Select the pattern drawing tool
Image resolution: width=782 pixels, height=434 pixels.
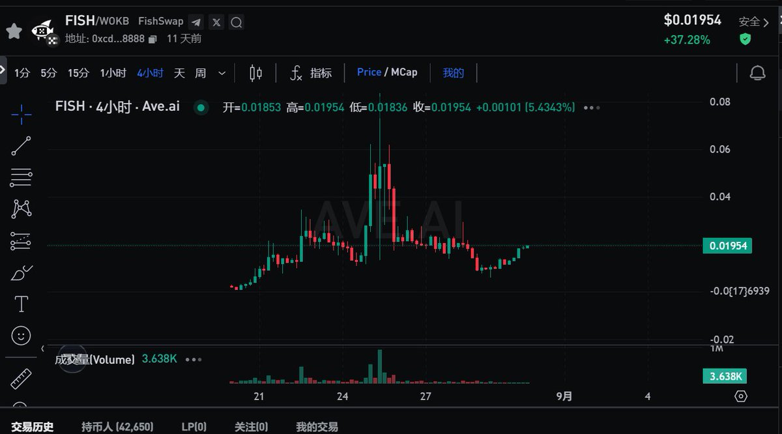(x=21, y=209)
